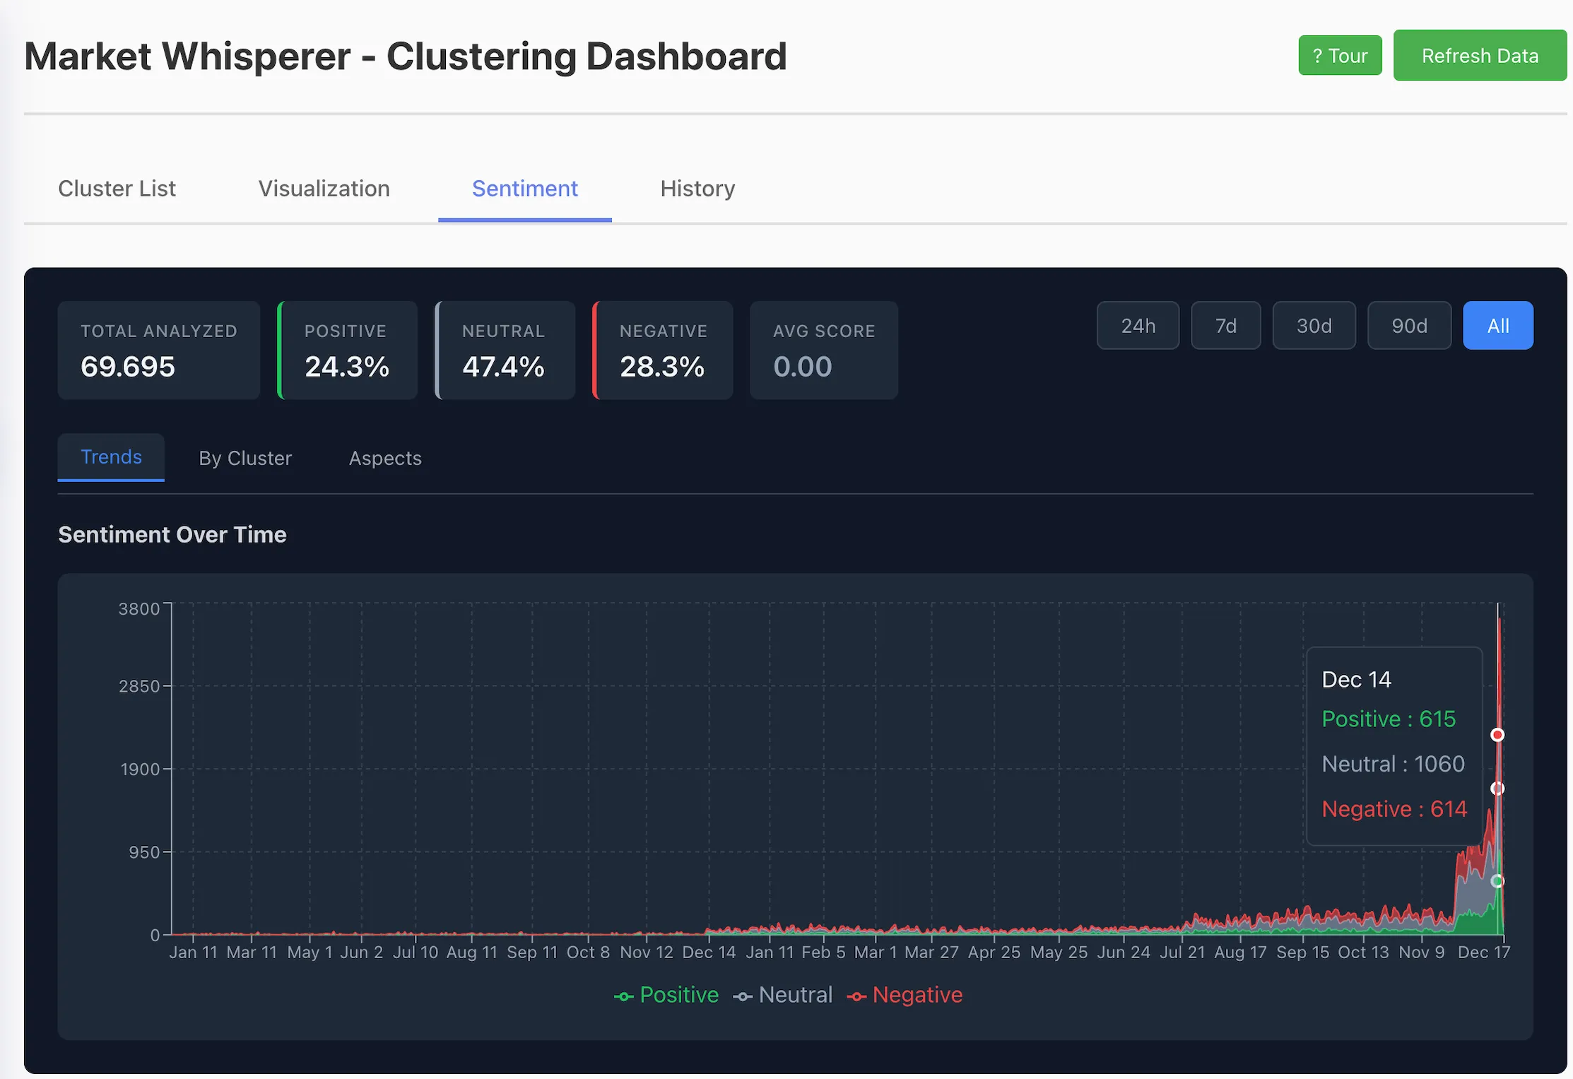Go to the History tab
Screen dimensions: 1573x1079
click(x=697, y=189)
